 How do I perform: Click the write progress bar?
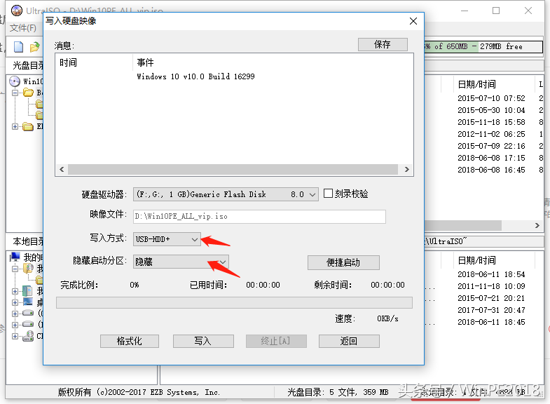click(234, 302)
